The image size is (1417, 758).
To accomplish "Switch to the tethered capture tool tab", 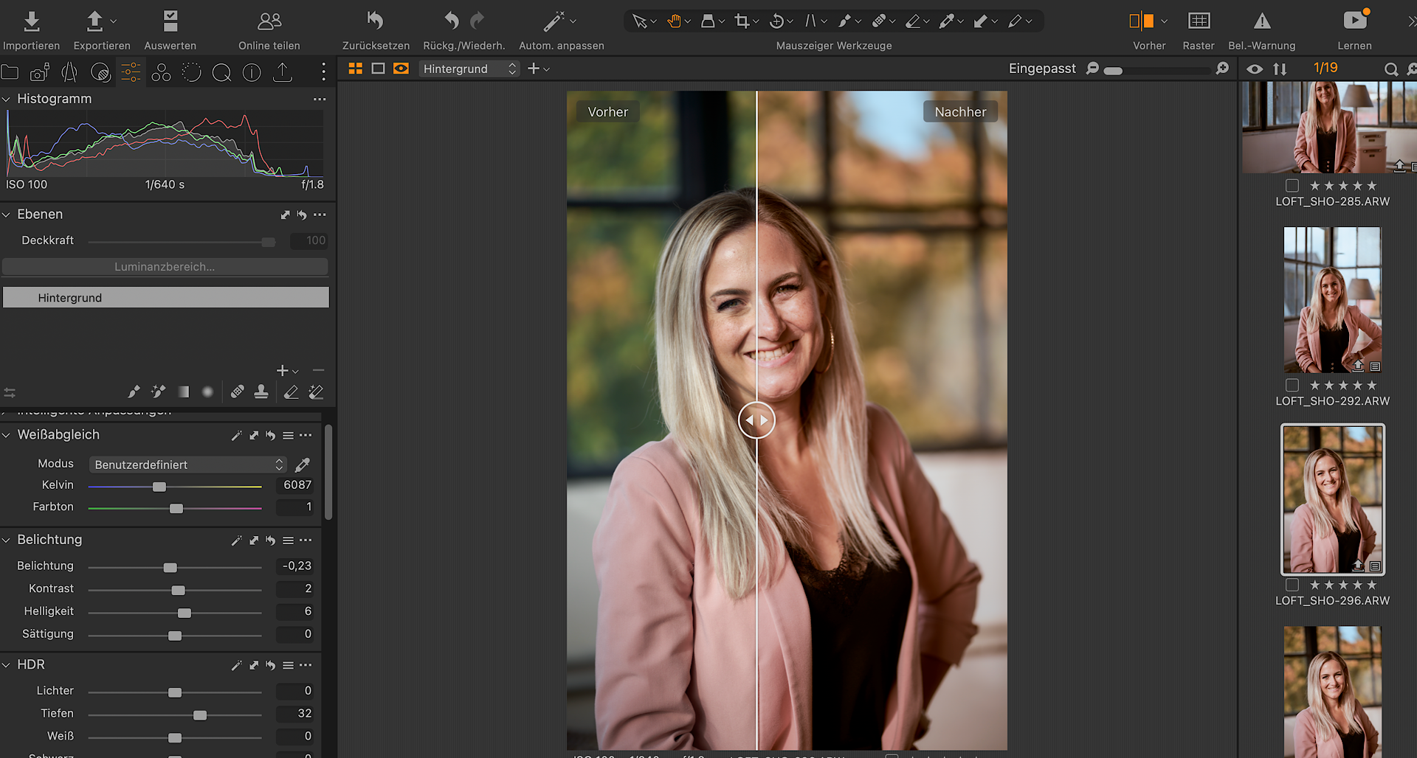I will (x=40, y=72).
